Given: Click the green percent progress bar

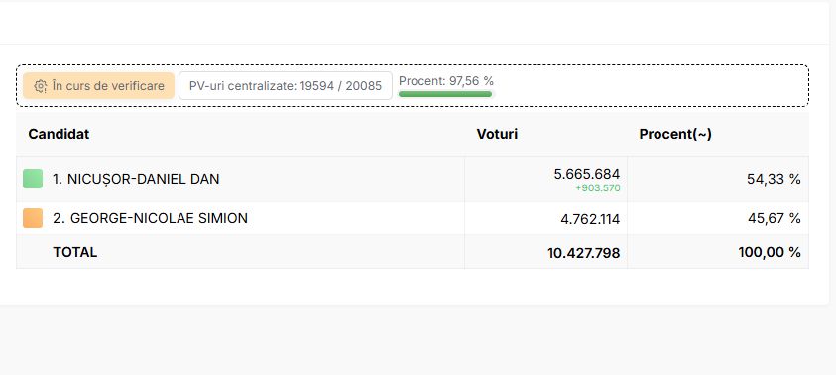Looking at the screenshot, I should click(445, 94).
